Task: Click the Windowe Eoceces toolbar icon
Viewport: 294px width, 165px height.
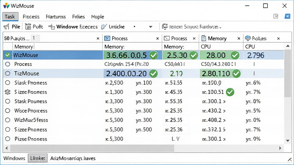Action: (52, 27)
